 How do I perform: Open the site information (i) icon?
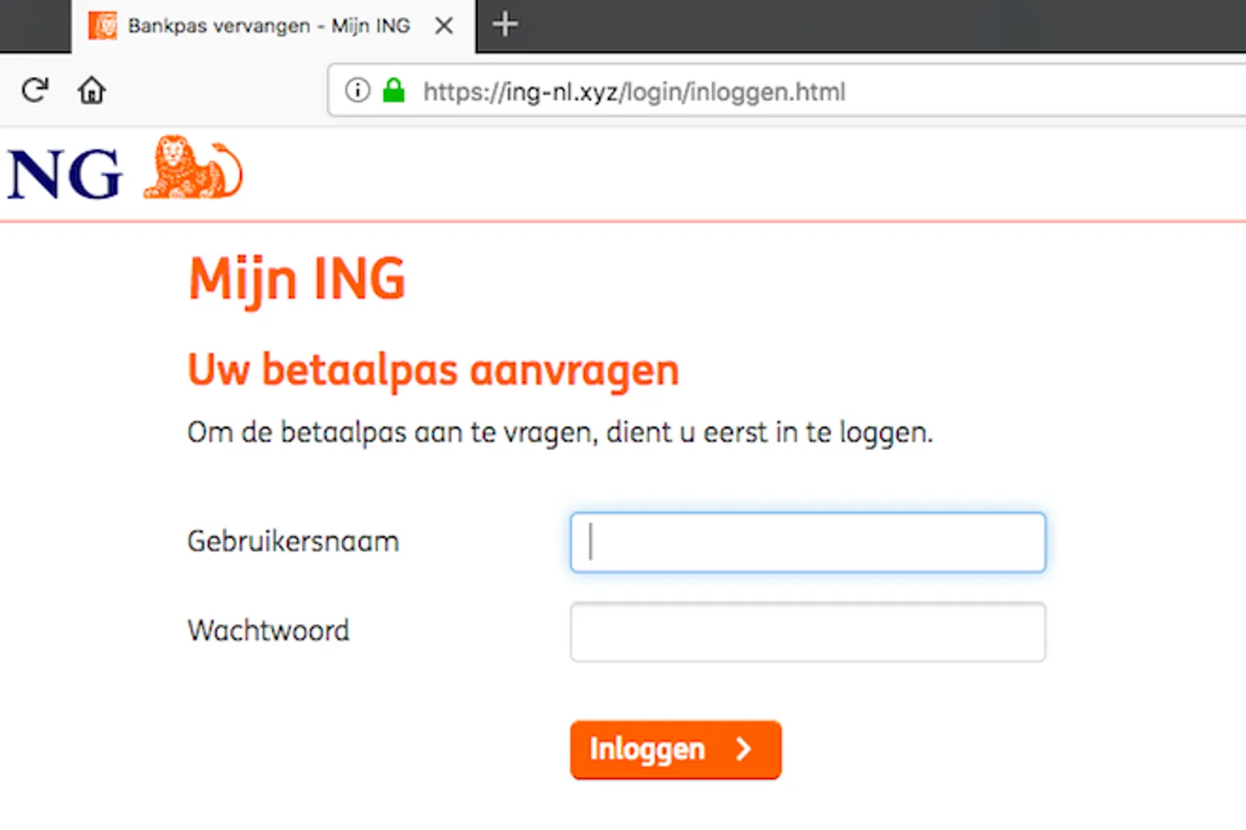pyautogui.click(x=357, y=90)
